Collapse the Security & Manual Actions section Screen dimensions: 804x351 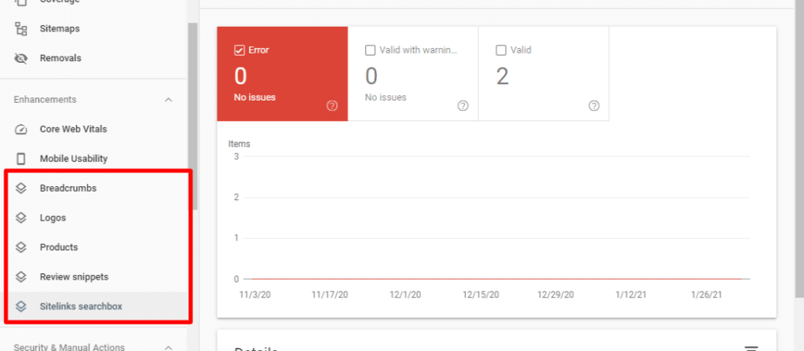coord(168,347)
